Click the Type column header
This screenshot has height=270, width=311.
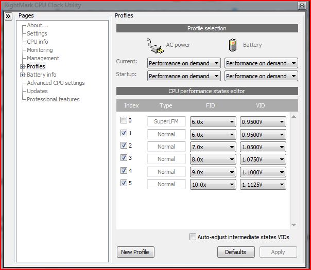pyautogui.click(x=166, y=105)
